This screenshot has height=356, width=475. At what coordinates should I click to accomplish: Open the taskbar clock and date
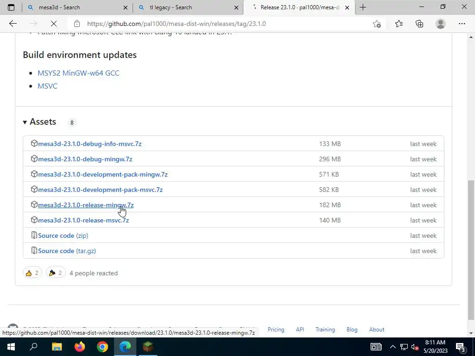point(435,347)
